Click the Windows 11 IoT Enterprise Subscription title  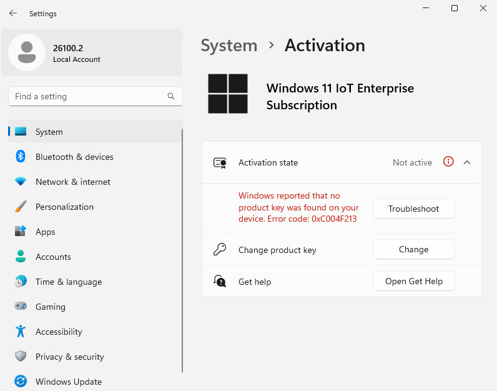coord(340,96)
